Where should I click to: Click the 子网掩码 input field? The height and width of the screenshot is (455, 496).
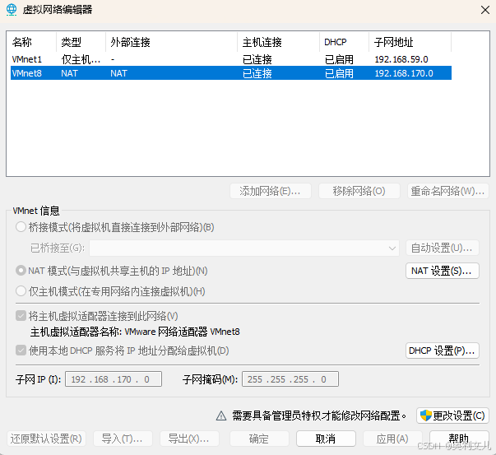click(290, 379)
